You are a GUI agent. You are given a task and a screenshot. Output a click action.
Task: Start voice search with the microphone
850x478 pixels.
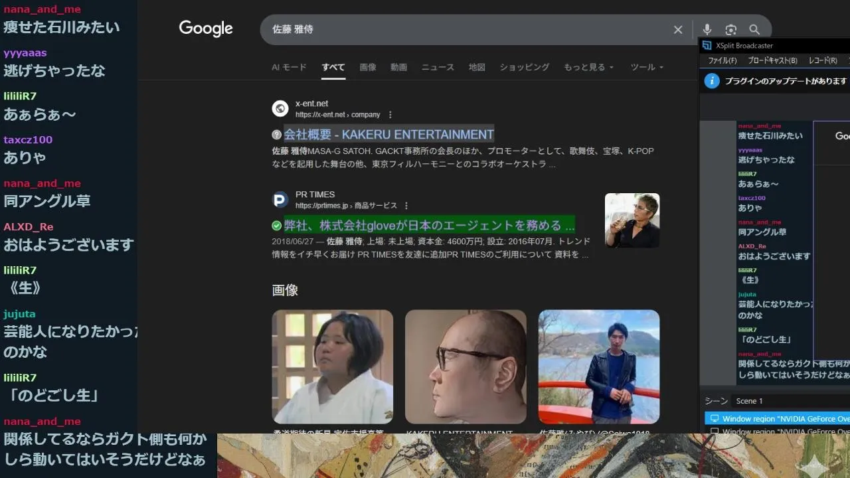[707, 30]
